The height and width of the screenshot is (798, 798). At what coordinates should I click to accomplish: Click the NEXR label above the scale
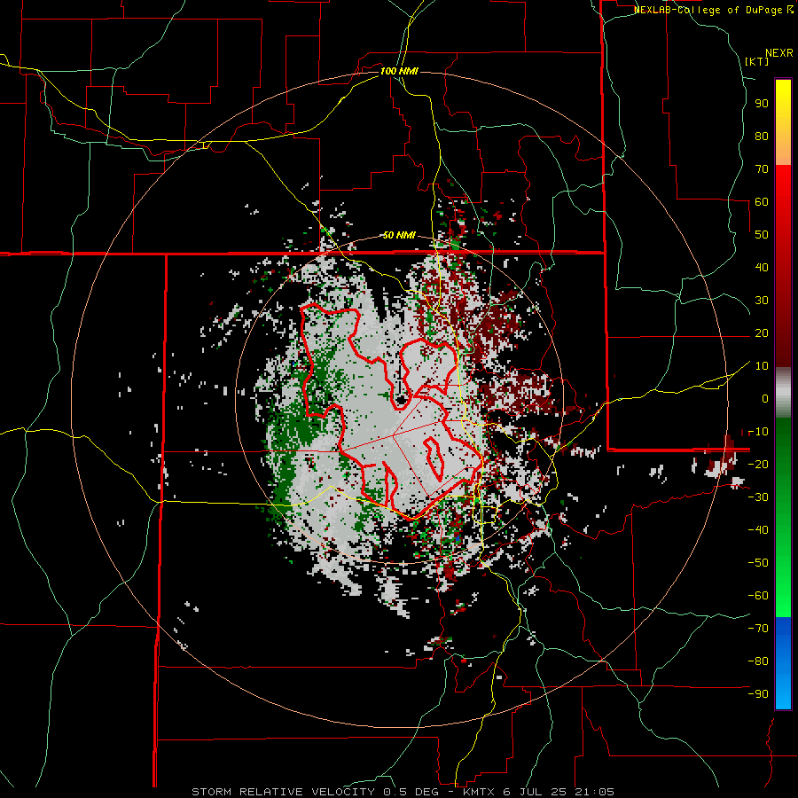(x=778, y=53)
